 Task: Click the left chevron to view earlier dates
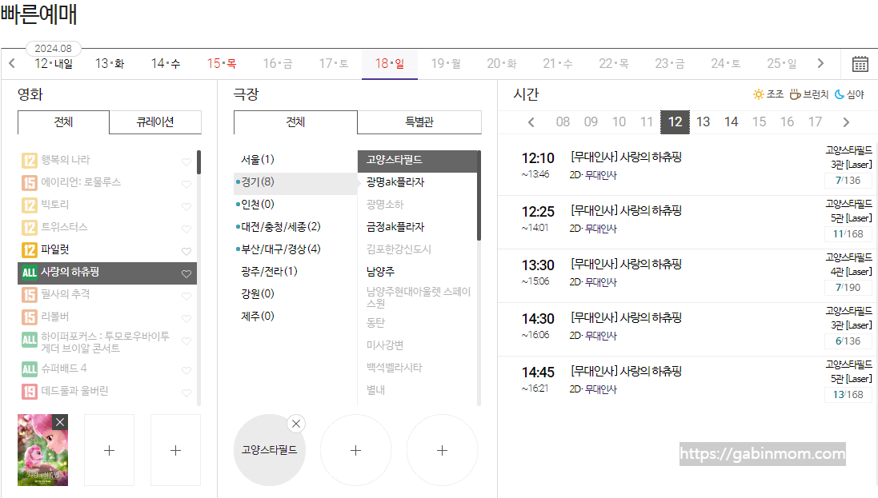click(x=11, y=62)
